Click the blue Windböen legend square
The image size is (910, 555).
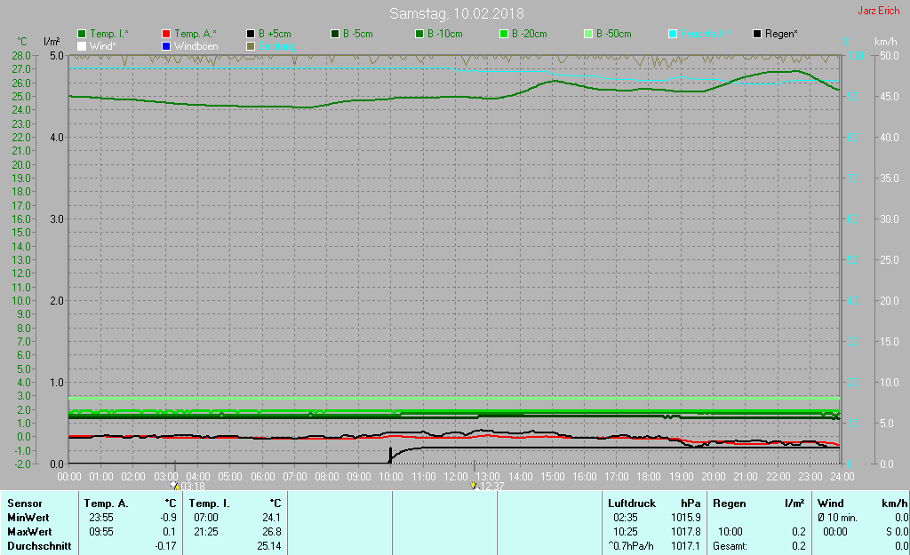pos(166,45)
